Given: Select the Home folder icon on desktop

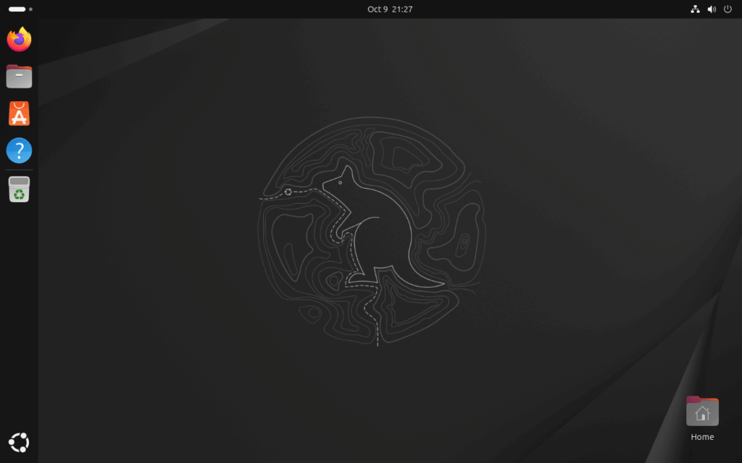Looking at the screenshot, I should pos(702,412).
